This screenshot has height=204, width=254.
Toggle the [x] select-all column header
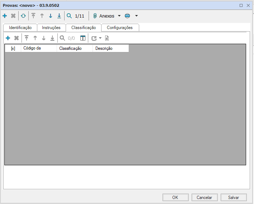click(13, 48)
